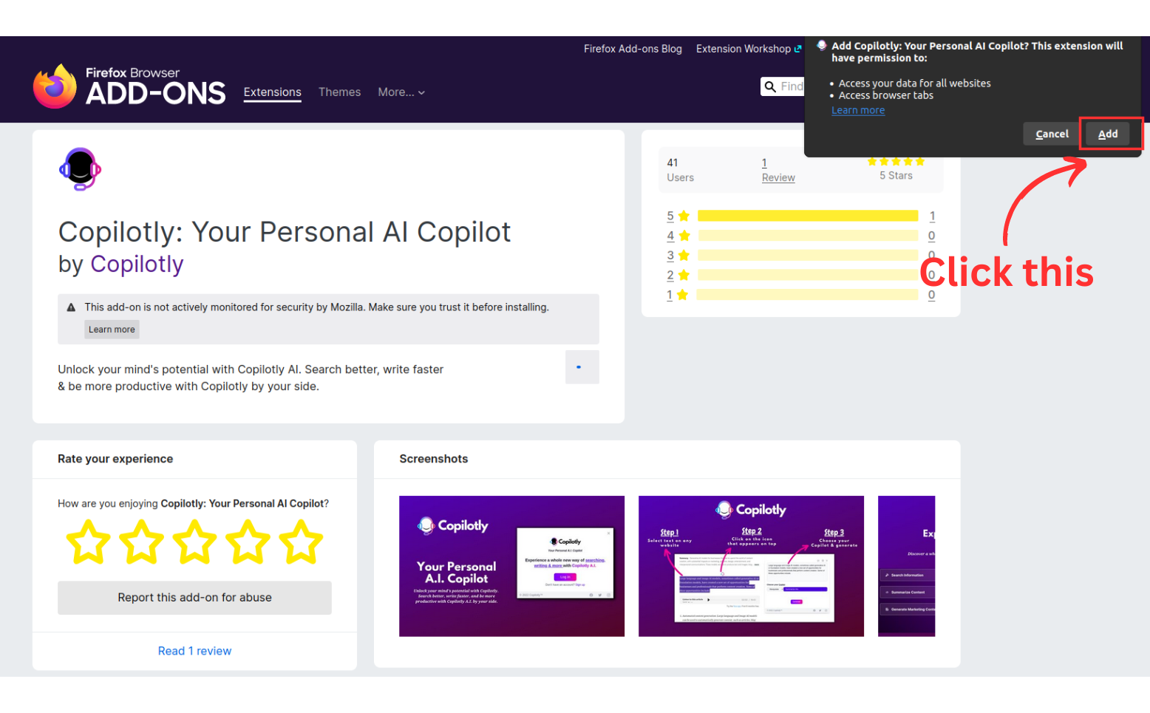1150x713 pixels.
Task: Open the first Copilotly screenshot thumbnail
Action: pyautogui.click(x=511, y=566)
